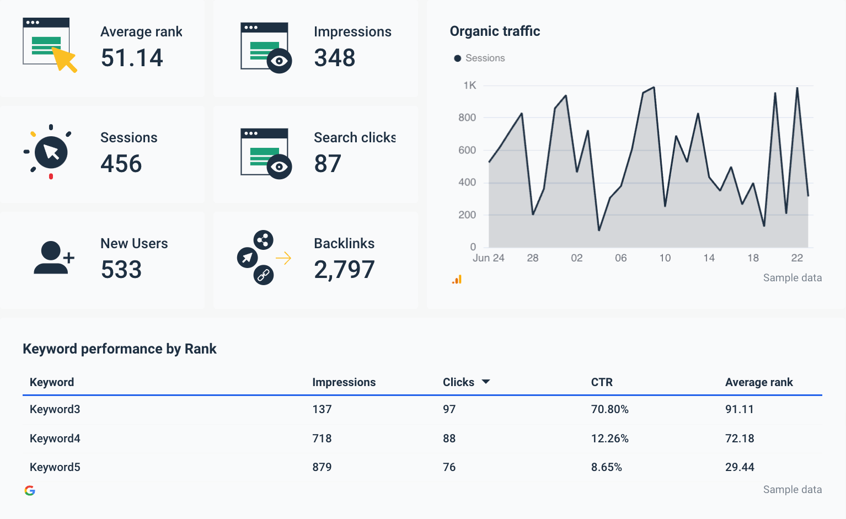Viewport: 846px width, 519px height.
Task: Click the New Users person-plus icon
Action: (x=54, y=258)
